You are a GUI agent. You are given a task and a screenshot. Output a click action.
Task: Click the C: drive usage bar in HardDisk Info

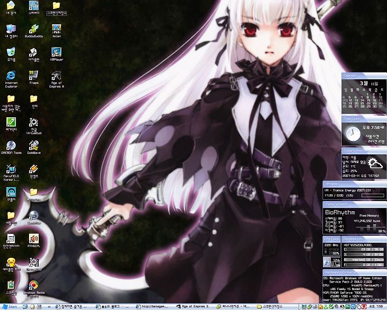[x=364, y=249]
